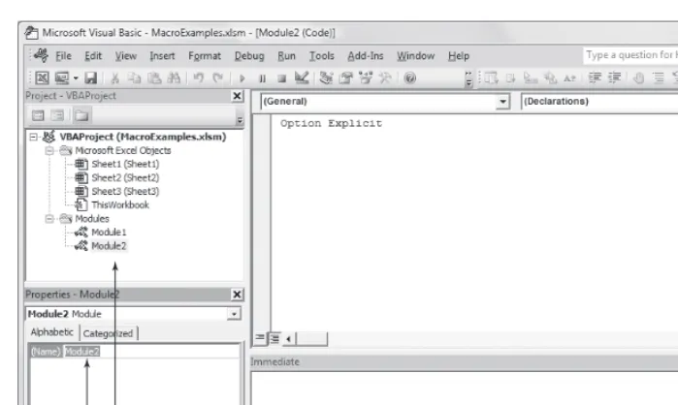Select Sheet1 (Sheet1) in project tree
The width and height of the screenshot is (678, 405).
[x=125, y=164]
